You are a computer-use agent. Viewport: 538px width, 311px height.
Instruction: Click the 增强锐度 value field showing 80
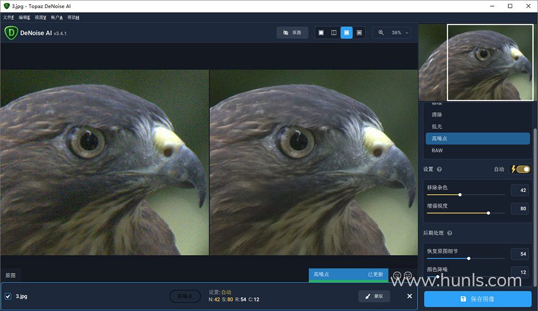[520, 208]
